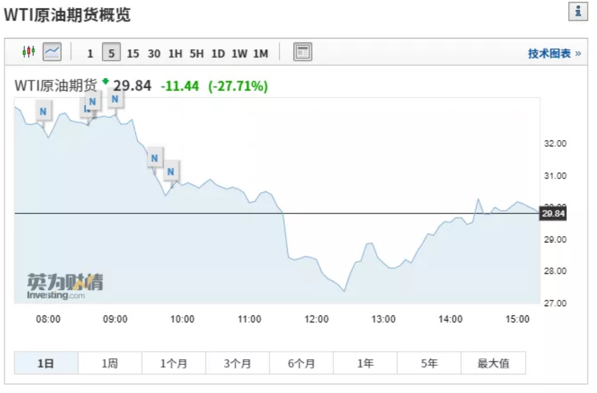597x393 pixels.
Task: Switch to 15-minute interval
Action: [x=133, y=54]
